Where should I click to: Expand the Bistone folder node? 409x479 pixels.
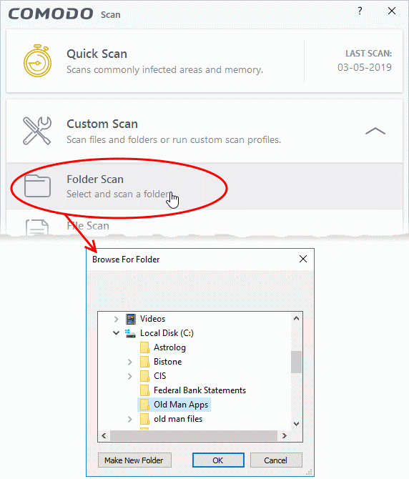coord(130,362)
